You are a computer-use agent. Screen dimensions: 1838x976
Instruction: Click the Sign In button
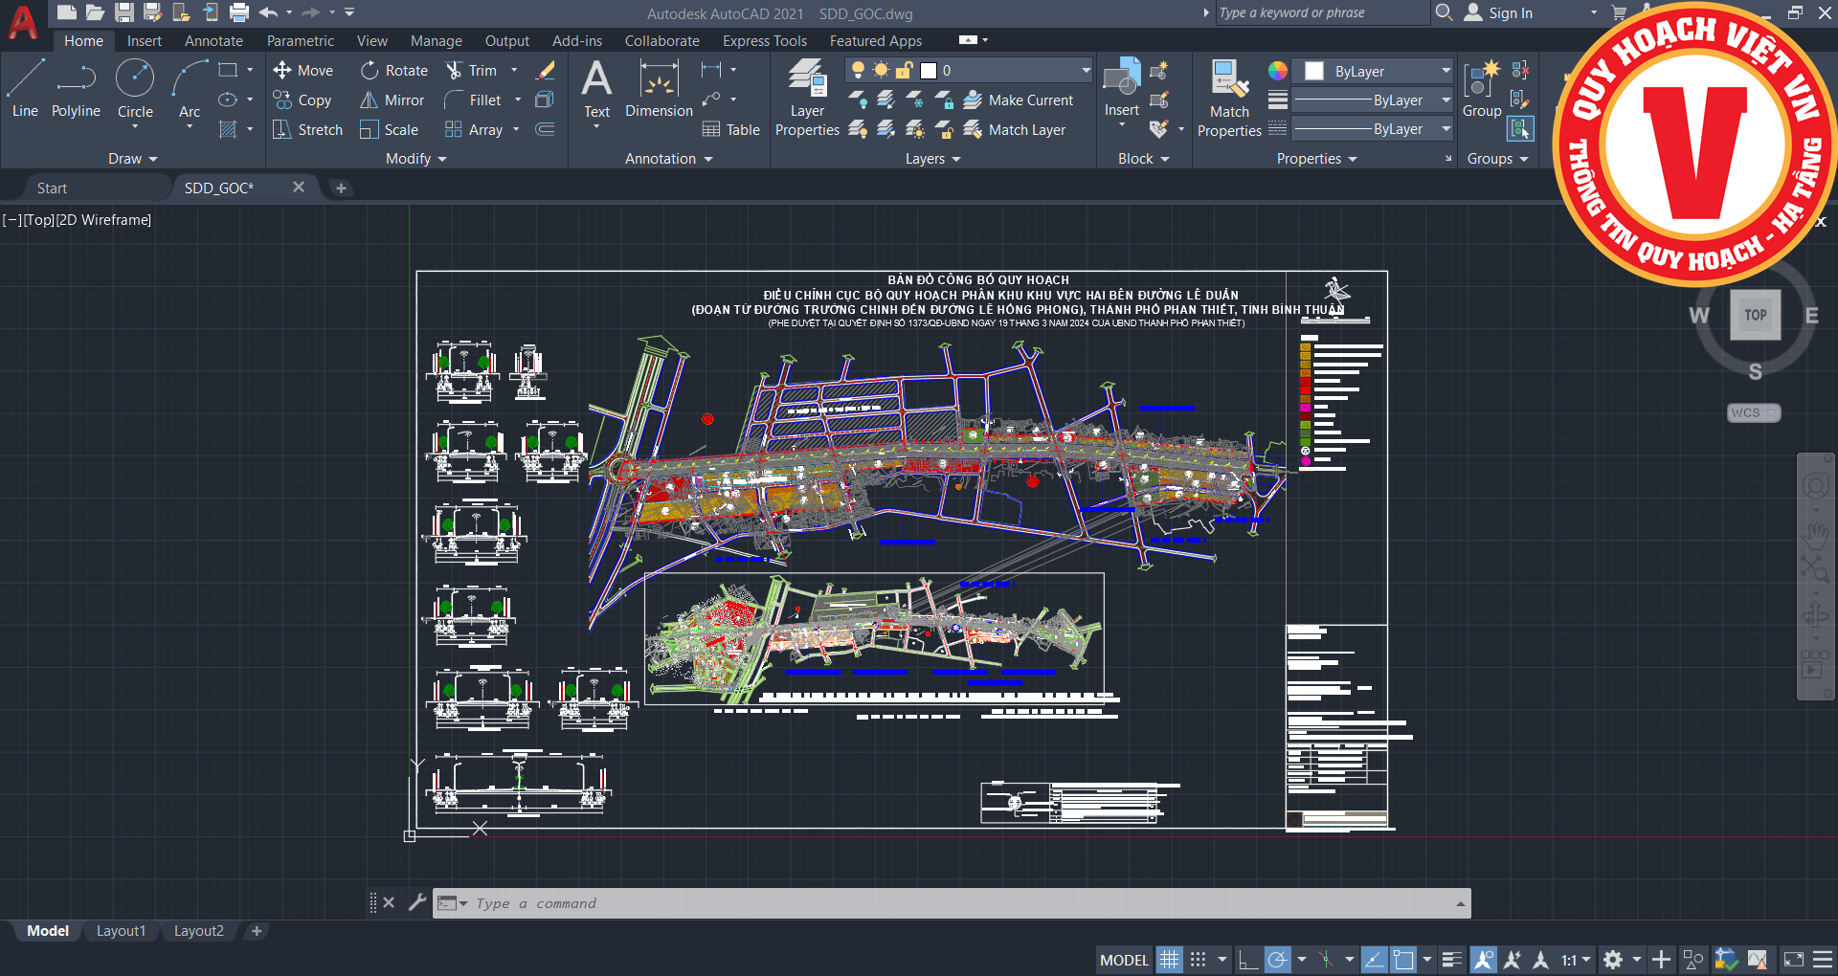1510,13
